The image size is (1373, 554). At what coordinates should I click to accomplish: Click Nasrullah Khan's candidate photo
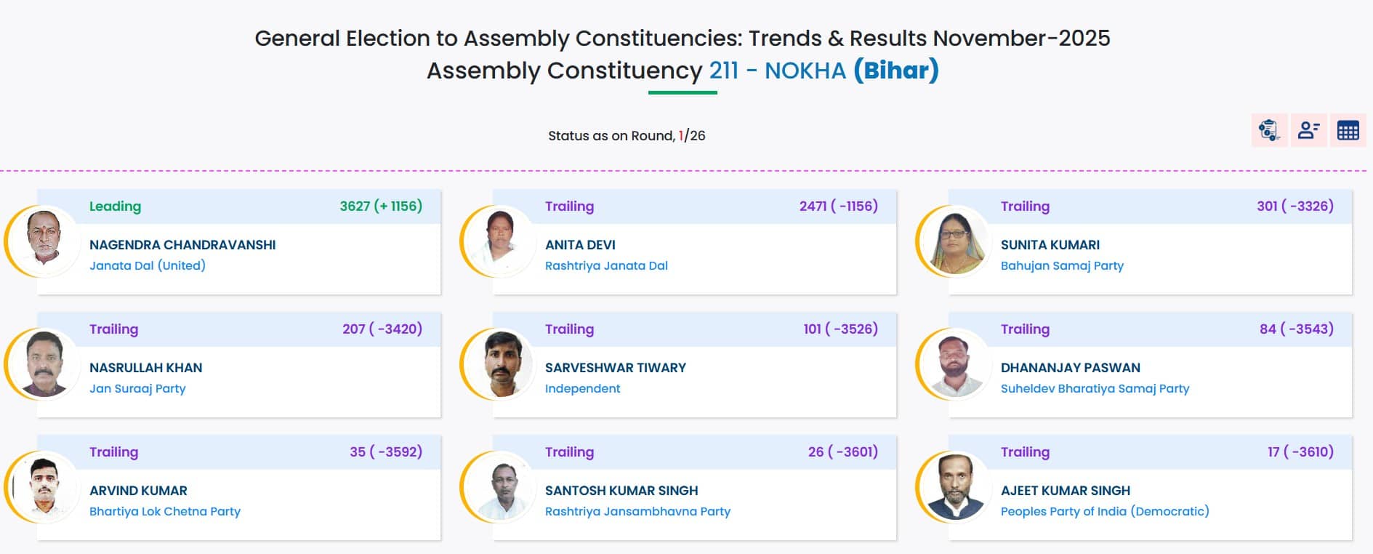pyautogui.click(x=44, y=364)
